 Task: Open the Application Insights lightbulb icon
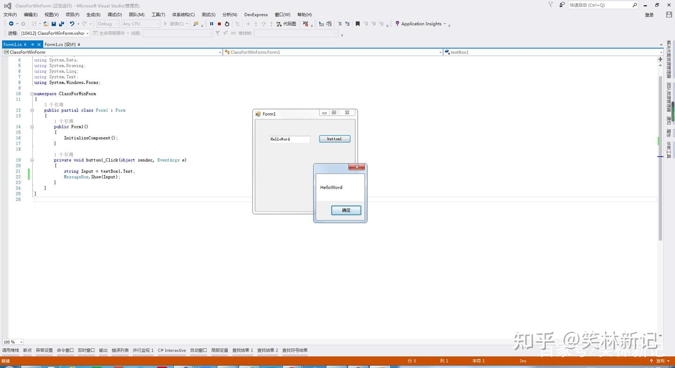(x=397, y=24)
